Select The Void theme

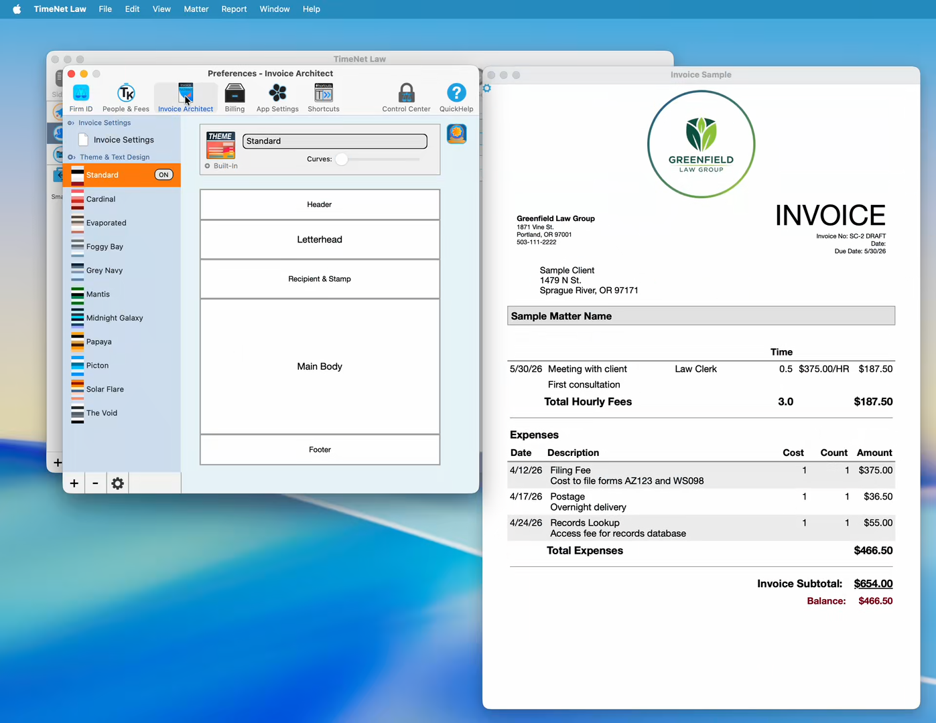tap(122, 413)
